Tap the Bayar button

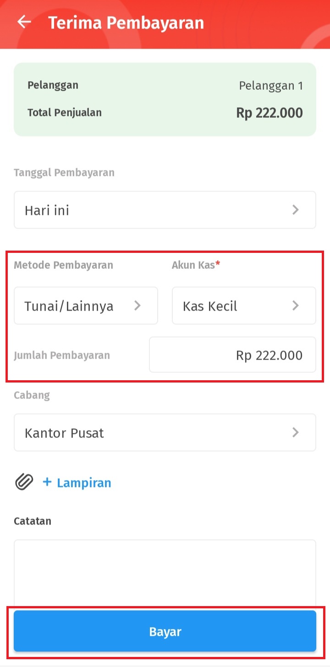(x=165, y=631)
